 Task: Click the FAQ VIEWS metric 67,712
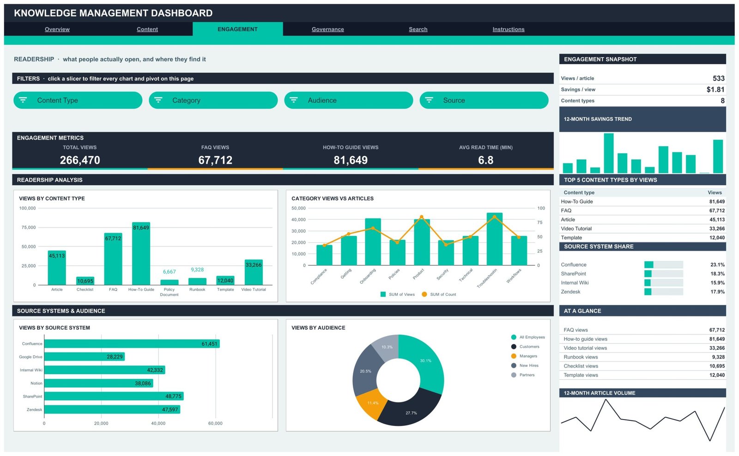coord(215,160)
